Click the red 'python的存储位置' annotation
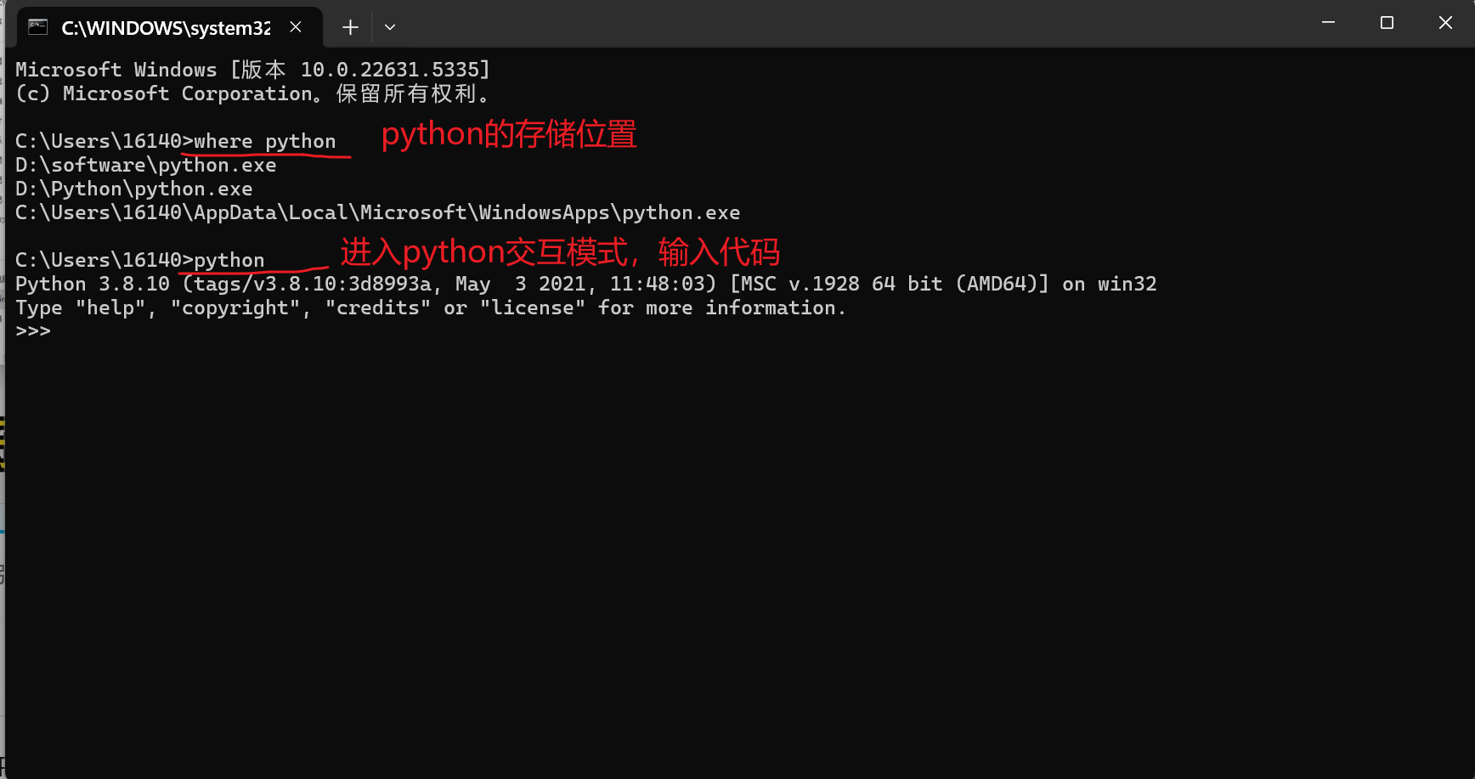 point(507,134)
